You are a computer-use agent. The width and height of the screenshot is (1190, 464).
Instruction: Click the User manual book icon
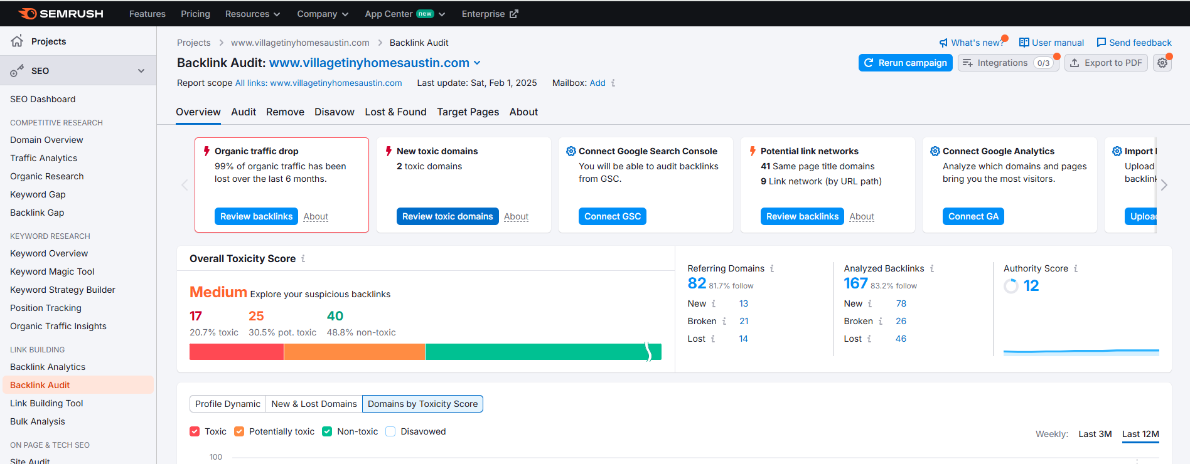tap(1024, 43)
